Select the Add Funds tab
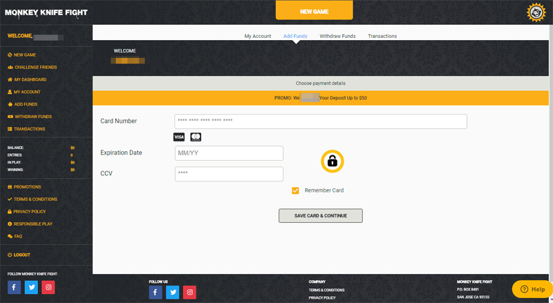 (295, 36)
